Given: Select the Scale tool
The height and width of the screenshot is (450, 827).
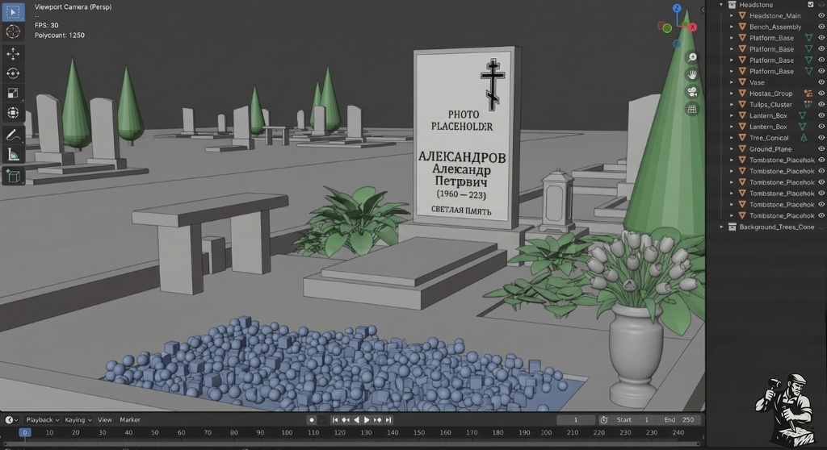Looking at the screenshot, I should click(13, 94).
